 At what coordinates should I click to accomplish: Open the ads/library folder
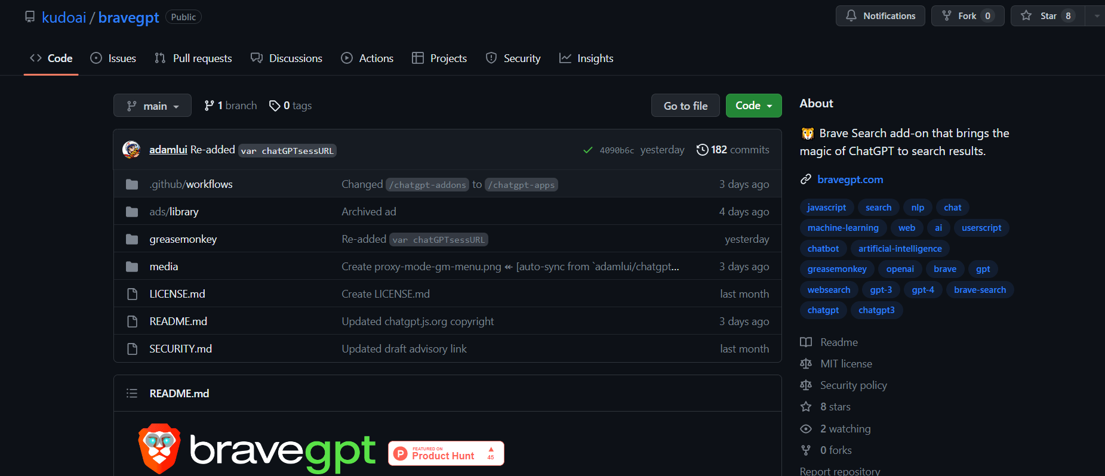[174, 212]
